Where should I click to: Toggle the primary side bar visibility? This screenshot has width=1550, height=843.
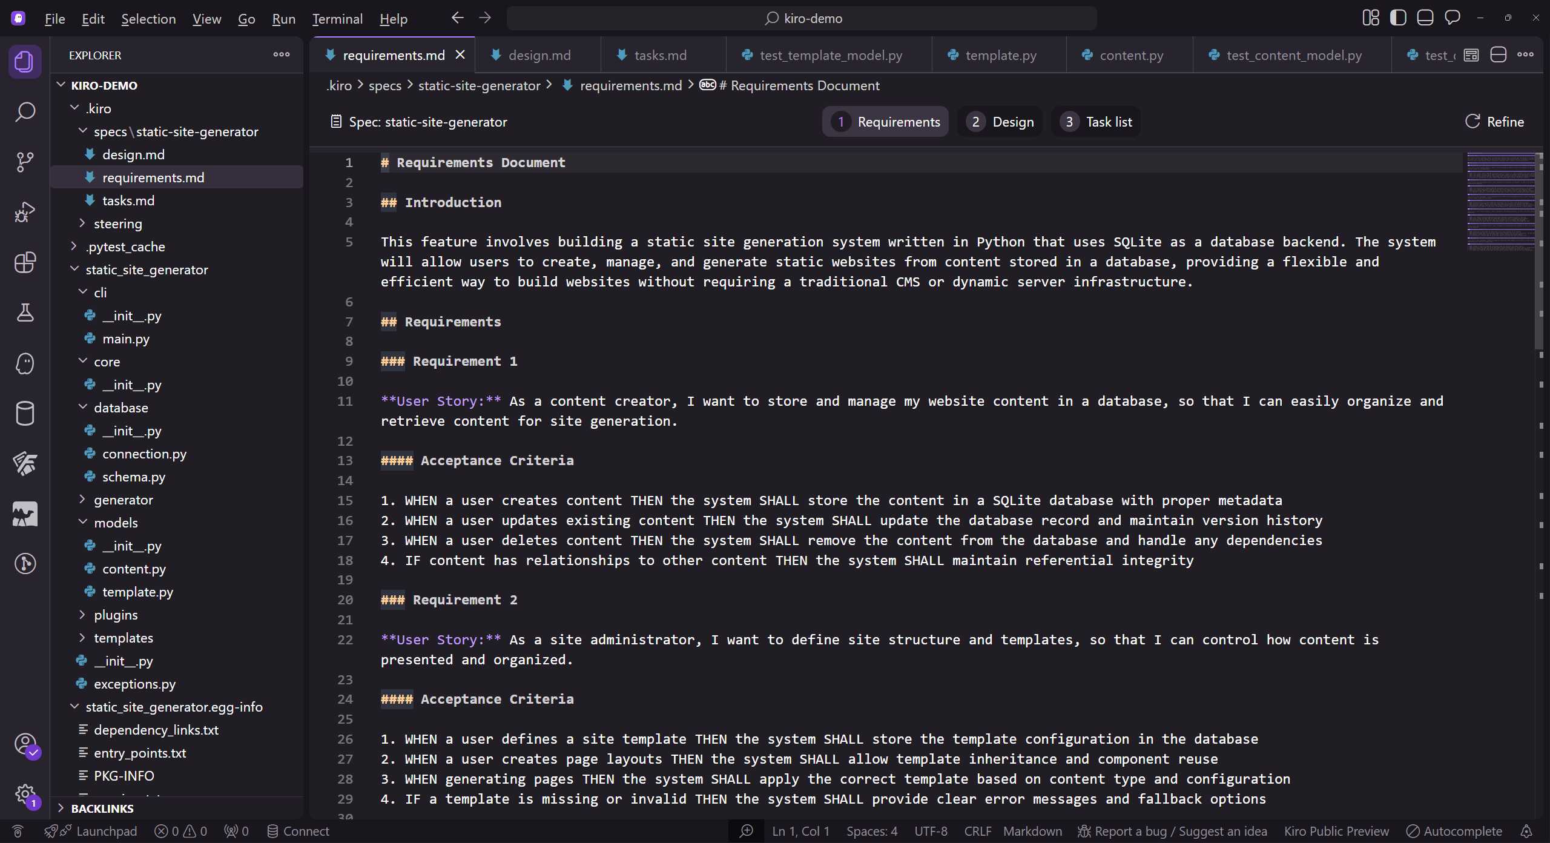[x=1398, y=18]
